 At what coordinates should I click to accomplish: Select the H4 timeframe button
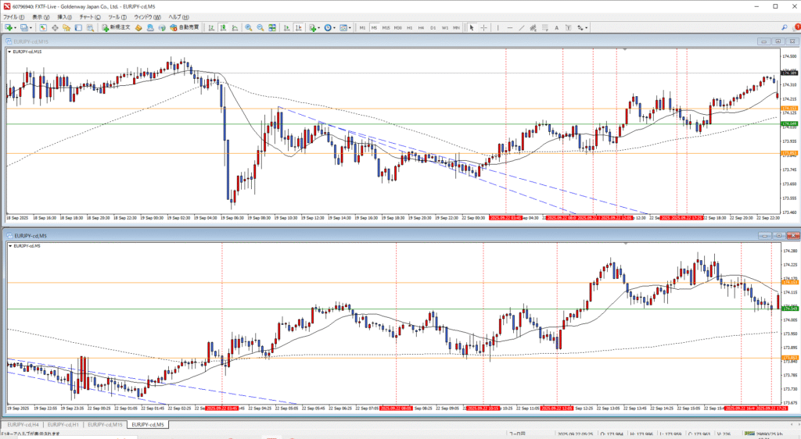pos(421,27)
